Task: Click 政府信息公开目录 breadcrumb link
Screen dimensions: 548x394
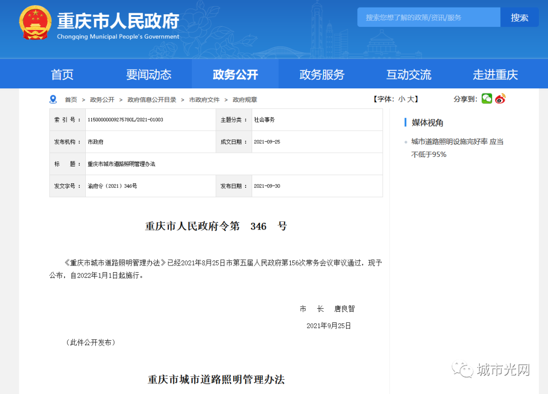Action: point(152,100)
